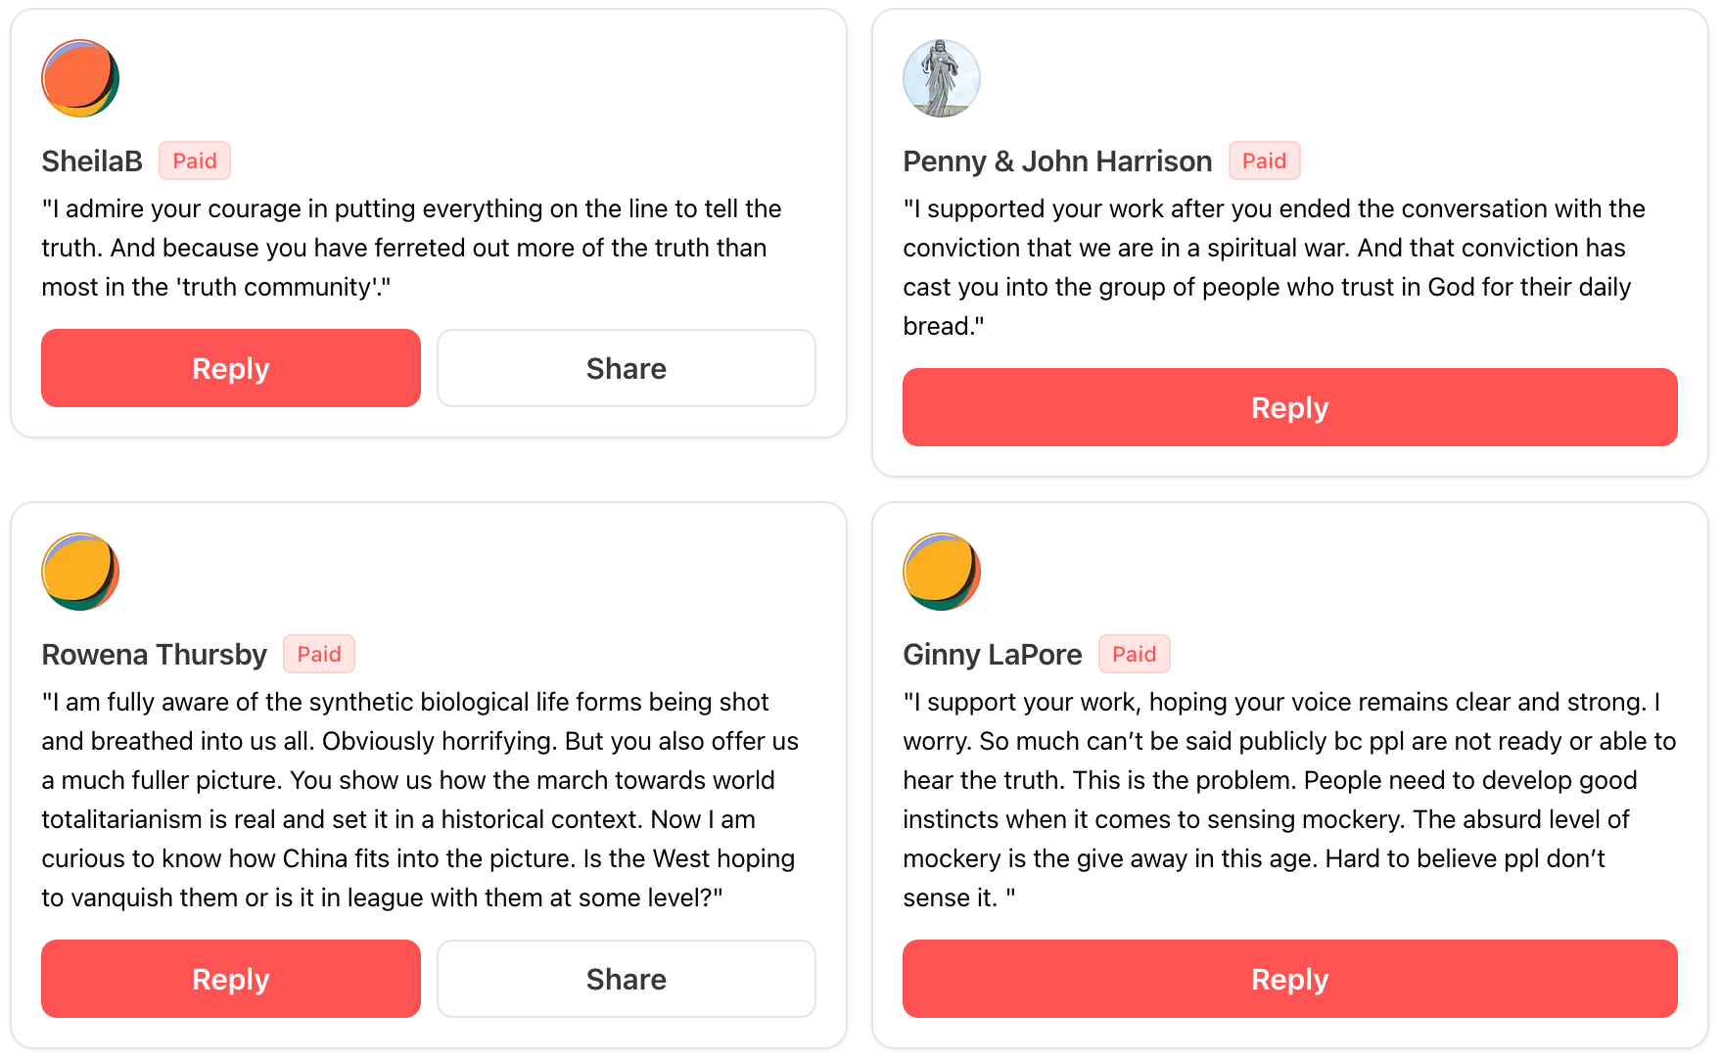Click the Rowena Thursby name
The height and width of the screenshot is (1059, 1721).
coord(154,655)
